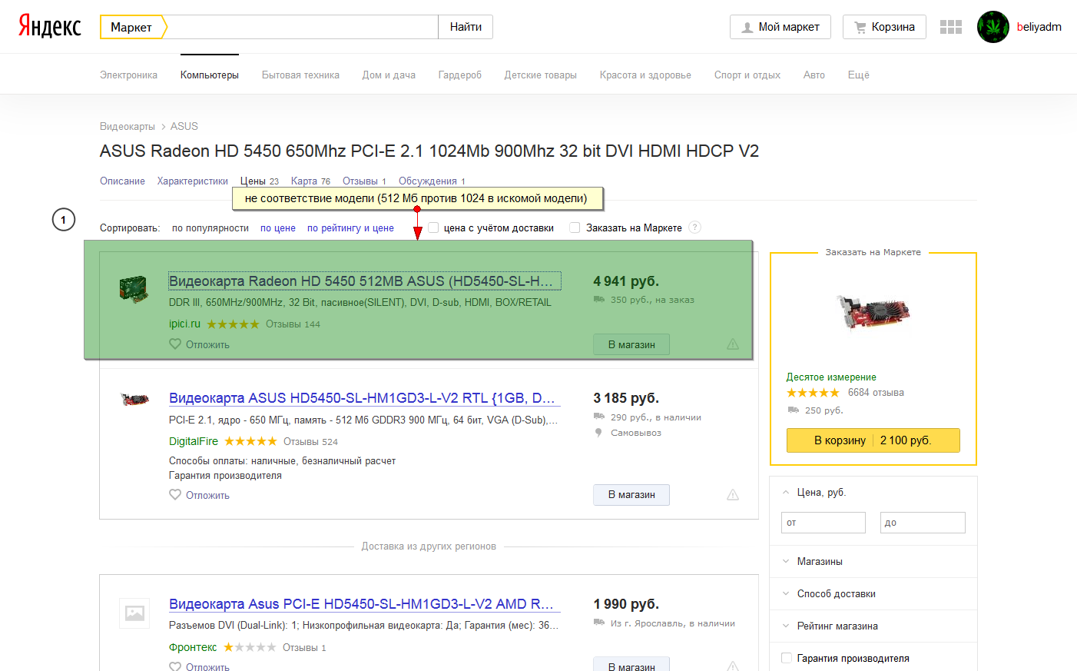Go to Детские товары category

click(541, 75)
